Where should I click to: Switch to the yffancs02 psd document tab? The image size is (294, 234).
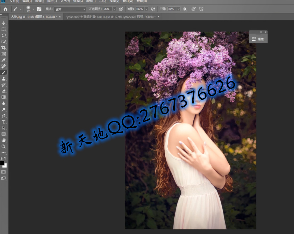(x=110, y=17)
